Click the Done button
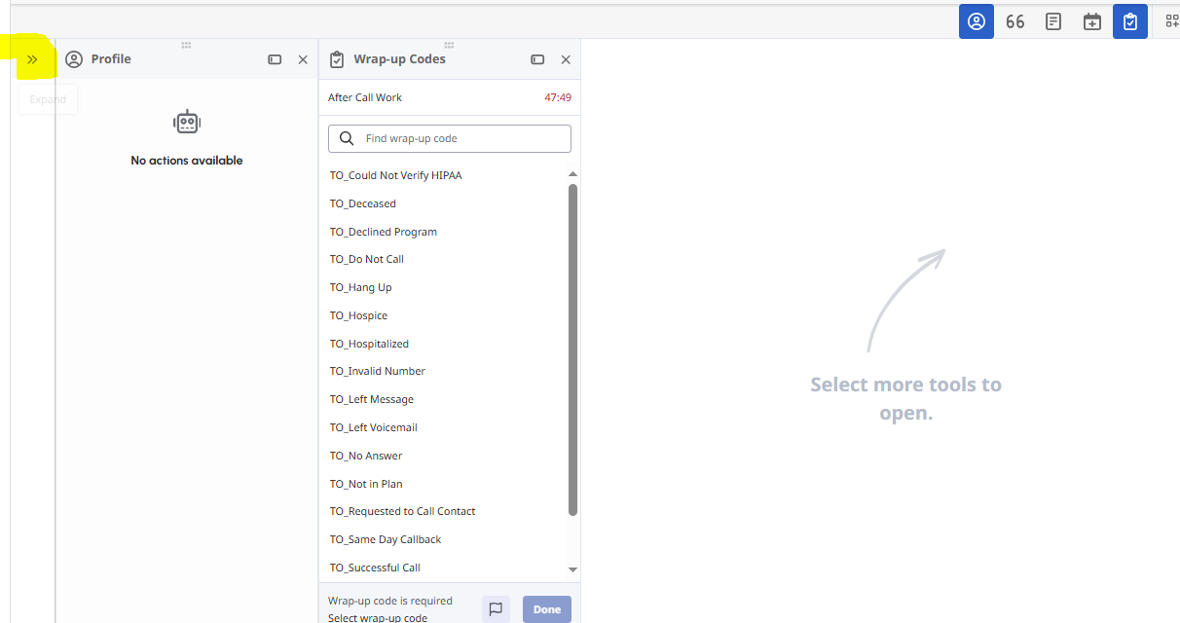1180x623 pixels. click(x=547, y=609)
